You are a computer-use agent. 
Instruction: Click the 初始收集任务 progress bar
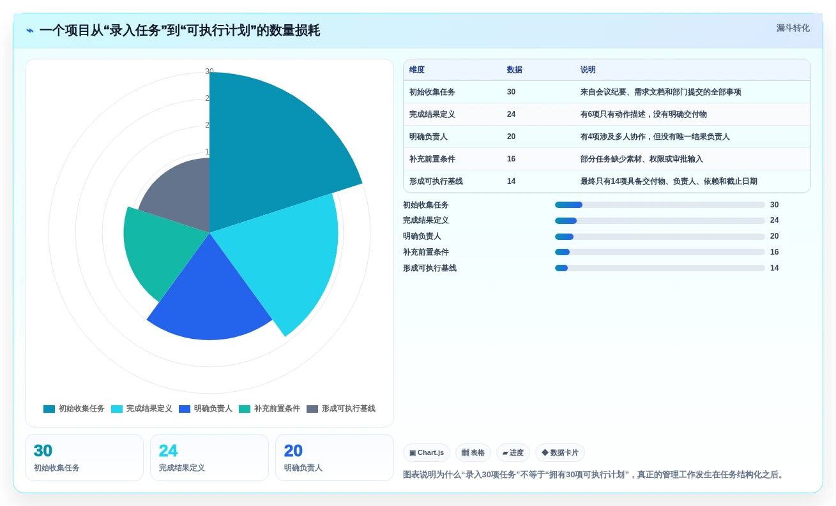point(660,205)
